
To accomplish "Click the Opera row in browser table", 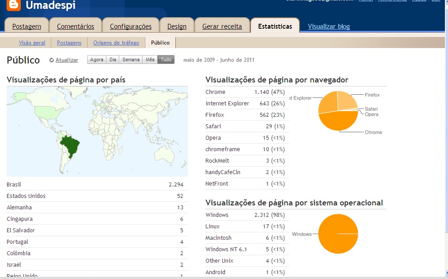I will [x=247, y=138].
